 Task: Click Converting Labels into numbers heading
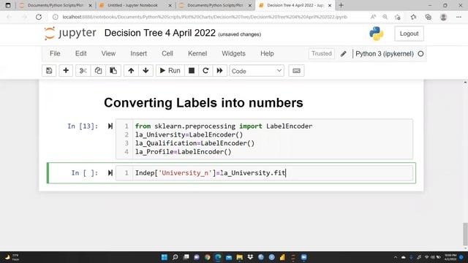[x=203, y=102]
